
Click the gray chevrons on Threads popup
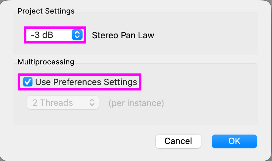pyautogui.click(x=92, y=103)
